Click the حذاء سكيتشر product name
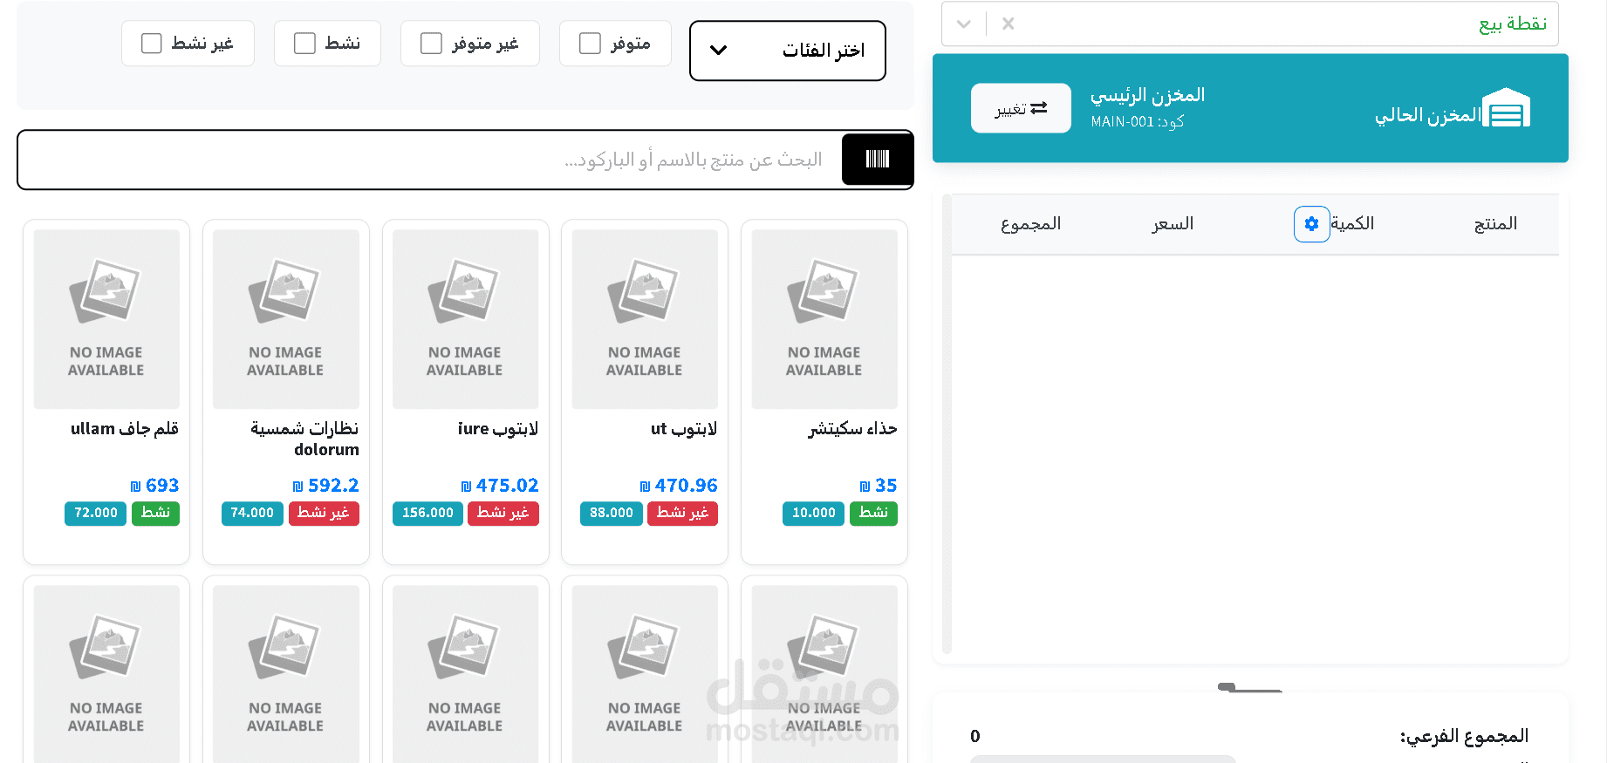The image size is (1607, 763). [852, 428]
